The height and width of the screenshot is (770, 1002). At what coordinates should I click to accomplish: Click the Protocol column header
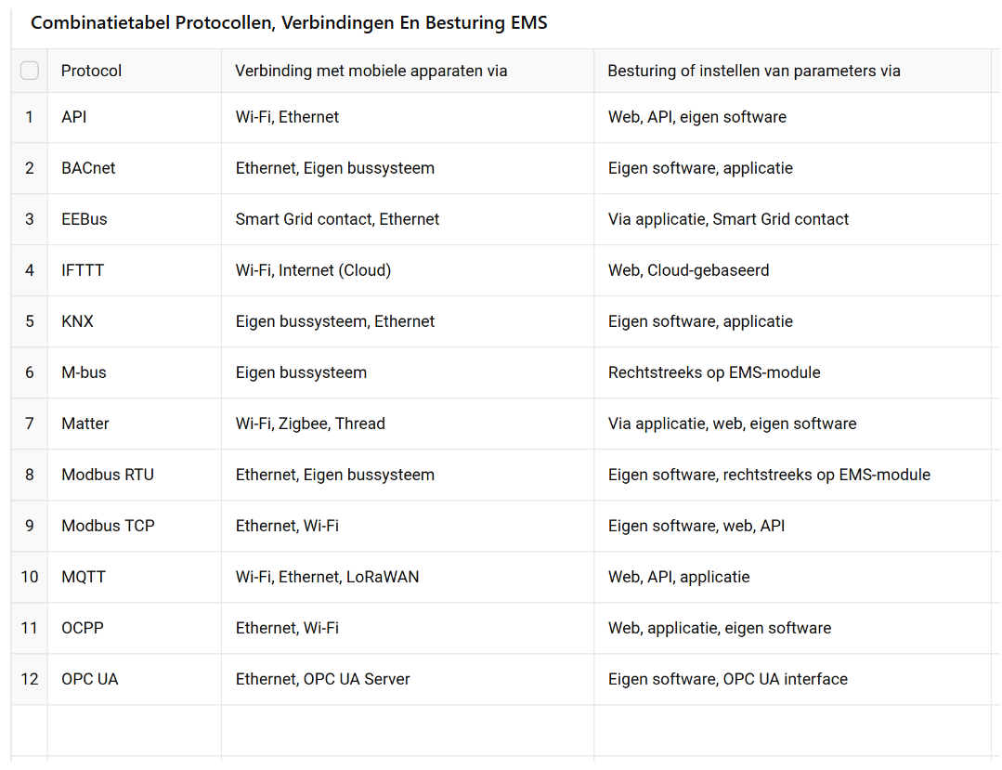135,71
